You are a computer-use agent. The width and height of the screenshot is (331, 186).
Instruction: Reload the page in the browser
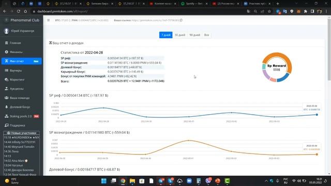[19, 11]
